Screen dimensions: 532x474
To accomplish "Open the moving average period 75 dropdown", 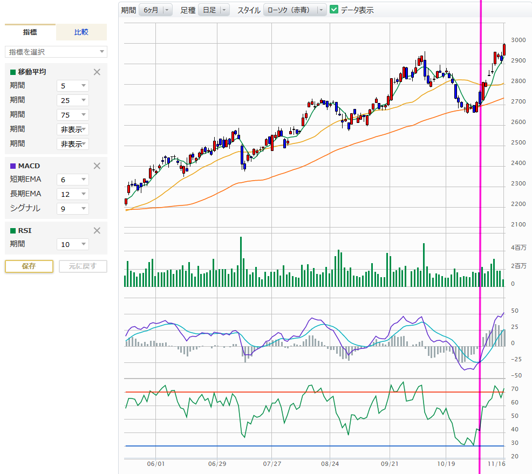I will tap(73, 115).
